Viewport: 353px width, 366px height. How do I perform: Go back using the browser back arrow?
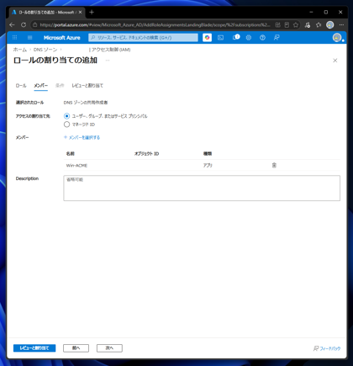coord(12,25)
